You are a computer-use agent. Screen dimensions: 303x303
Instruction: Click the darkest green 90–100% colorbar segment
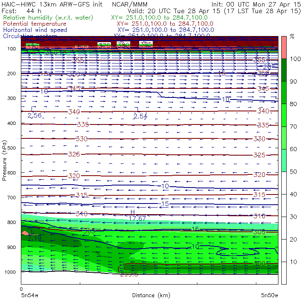click(284, 70)
